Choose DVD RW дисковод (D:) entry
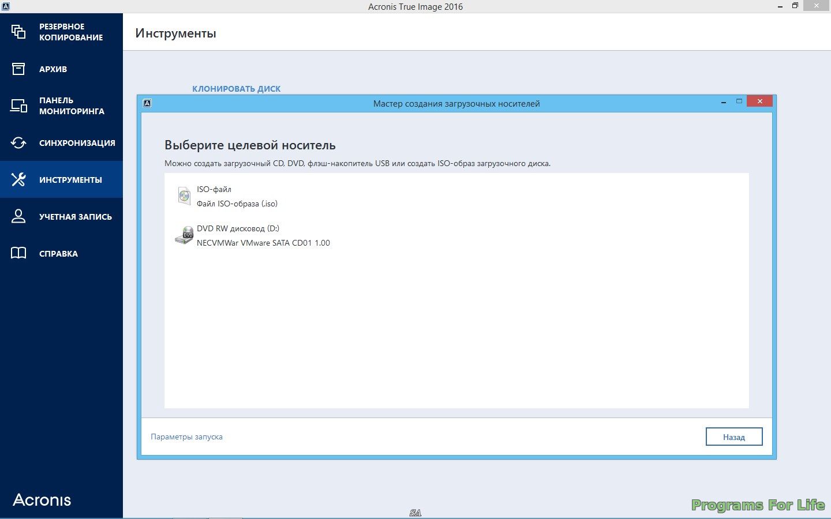The image size is (831, 519). point(238,228)
